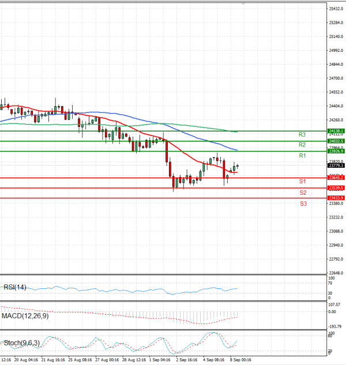Image resolution: width=346 pixels, height=365 pixels.
Task: Select the green 23926.9 price tag
Action: tap(336, 151)
